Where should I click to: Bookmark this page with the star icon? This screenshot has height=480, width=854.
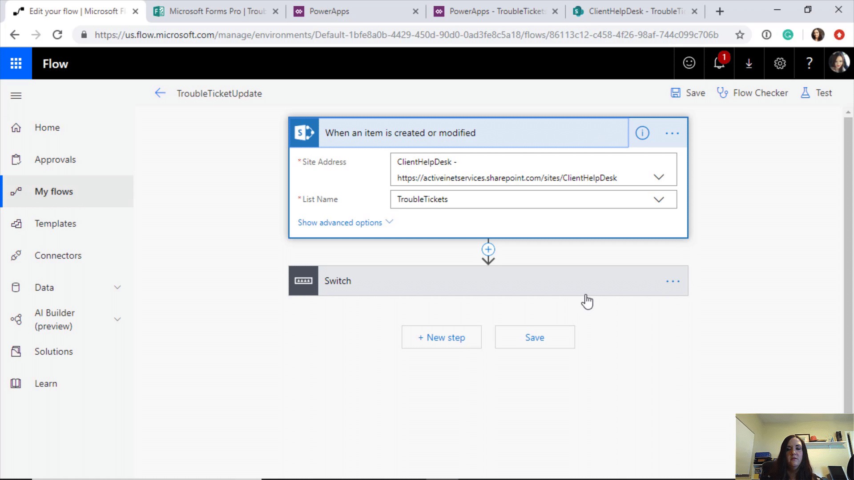(740, 35)
